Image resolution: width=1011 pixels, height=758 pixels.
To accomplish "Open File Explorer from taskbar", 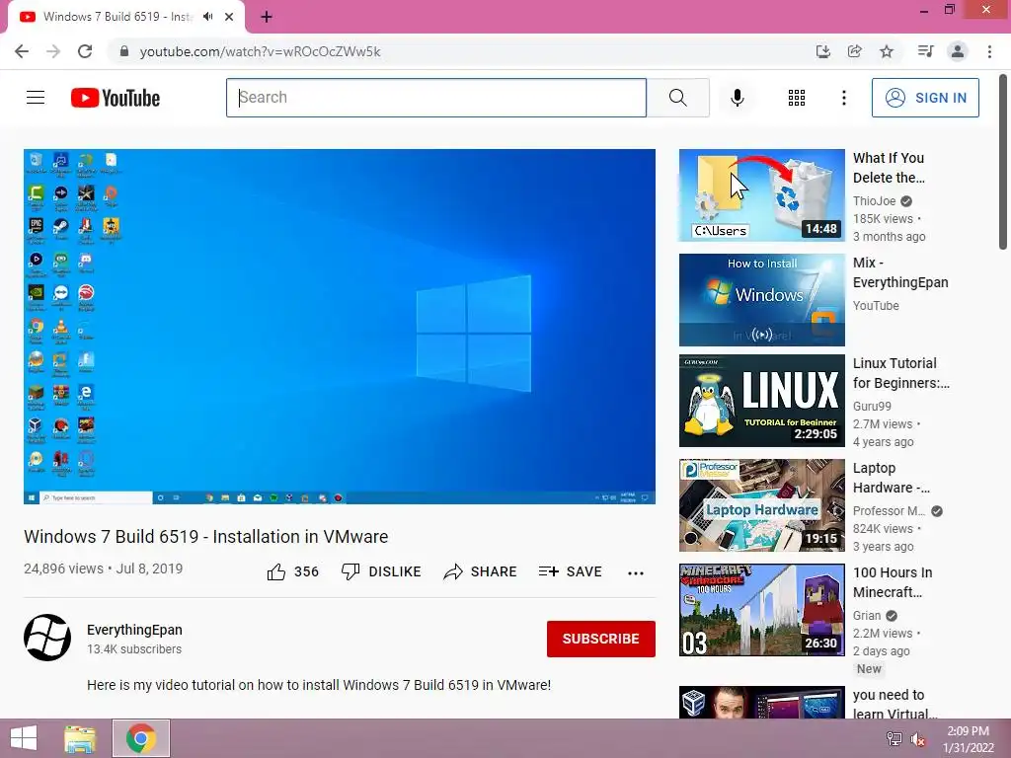I will [80, 738].
